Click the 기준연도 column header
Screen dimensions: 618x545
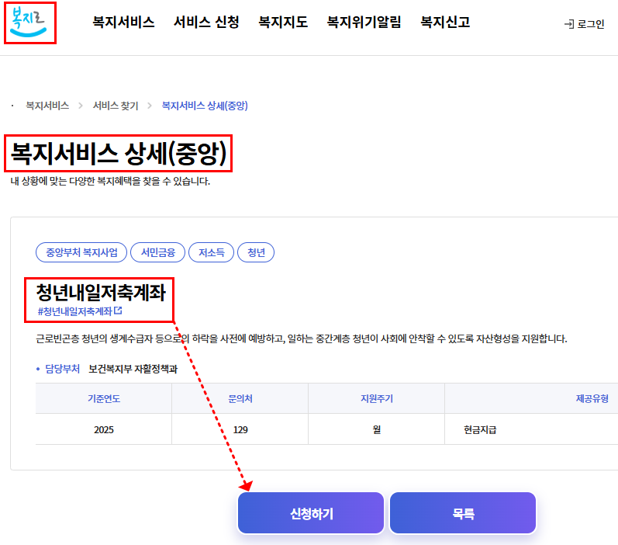104,398
